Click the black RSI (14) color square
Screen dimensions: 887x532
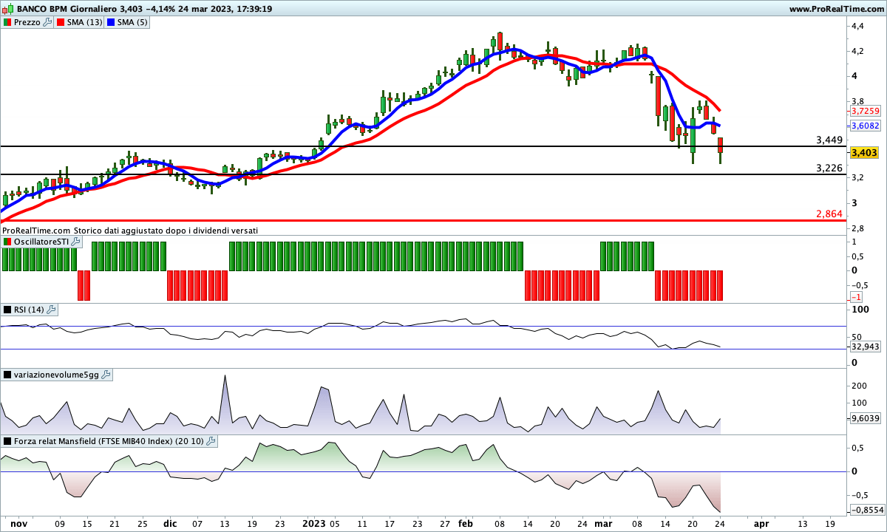(7, 310)
